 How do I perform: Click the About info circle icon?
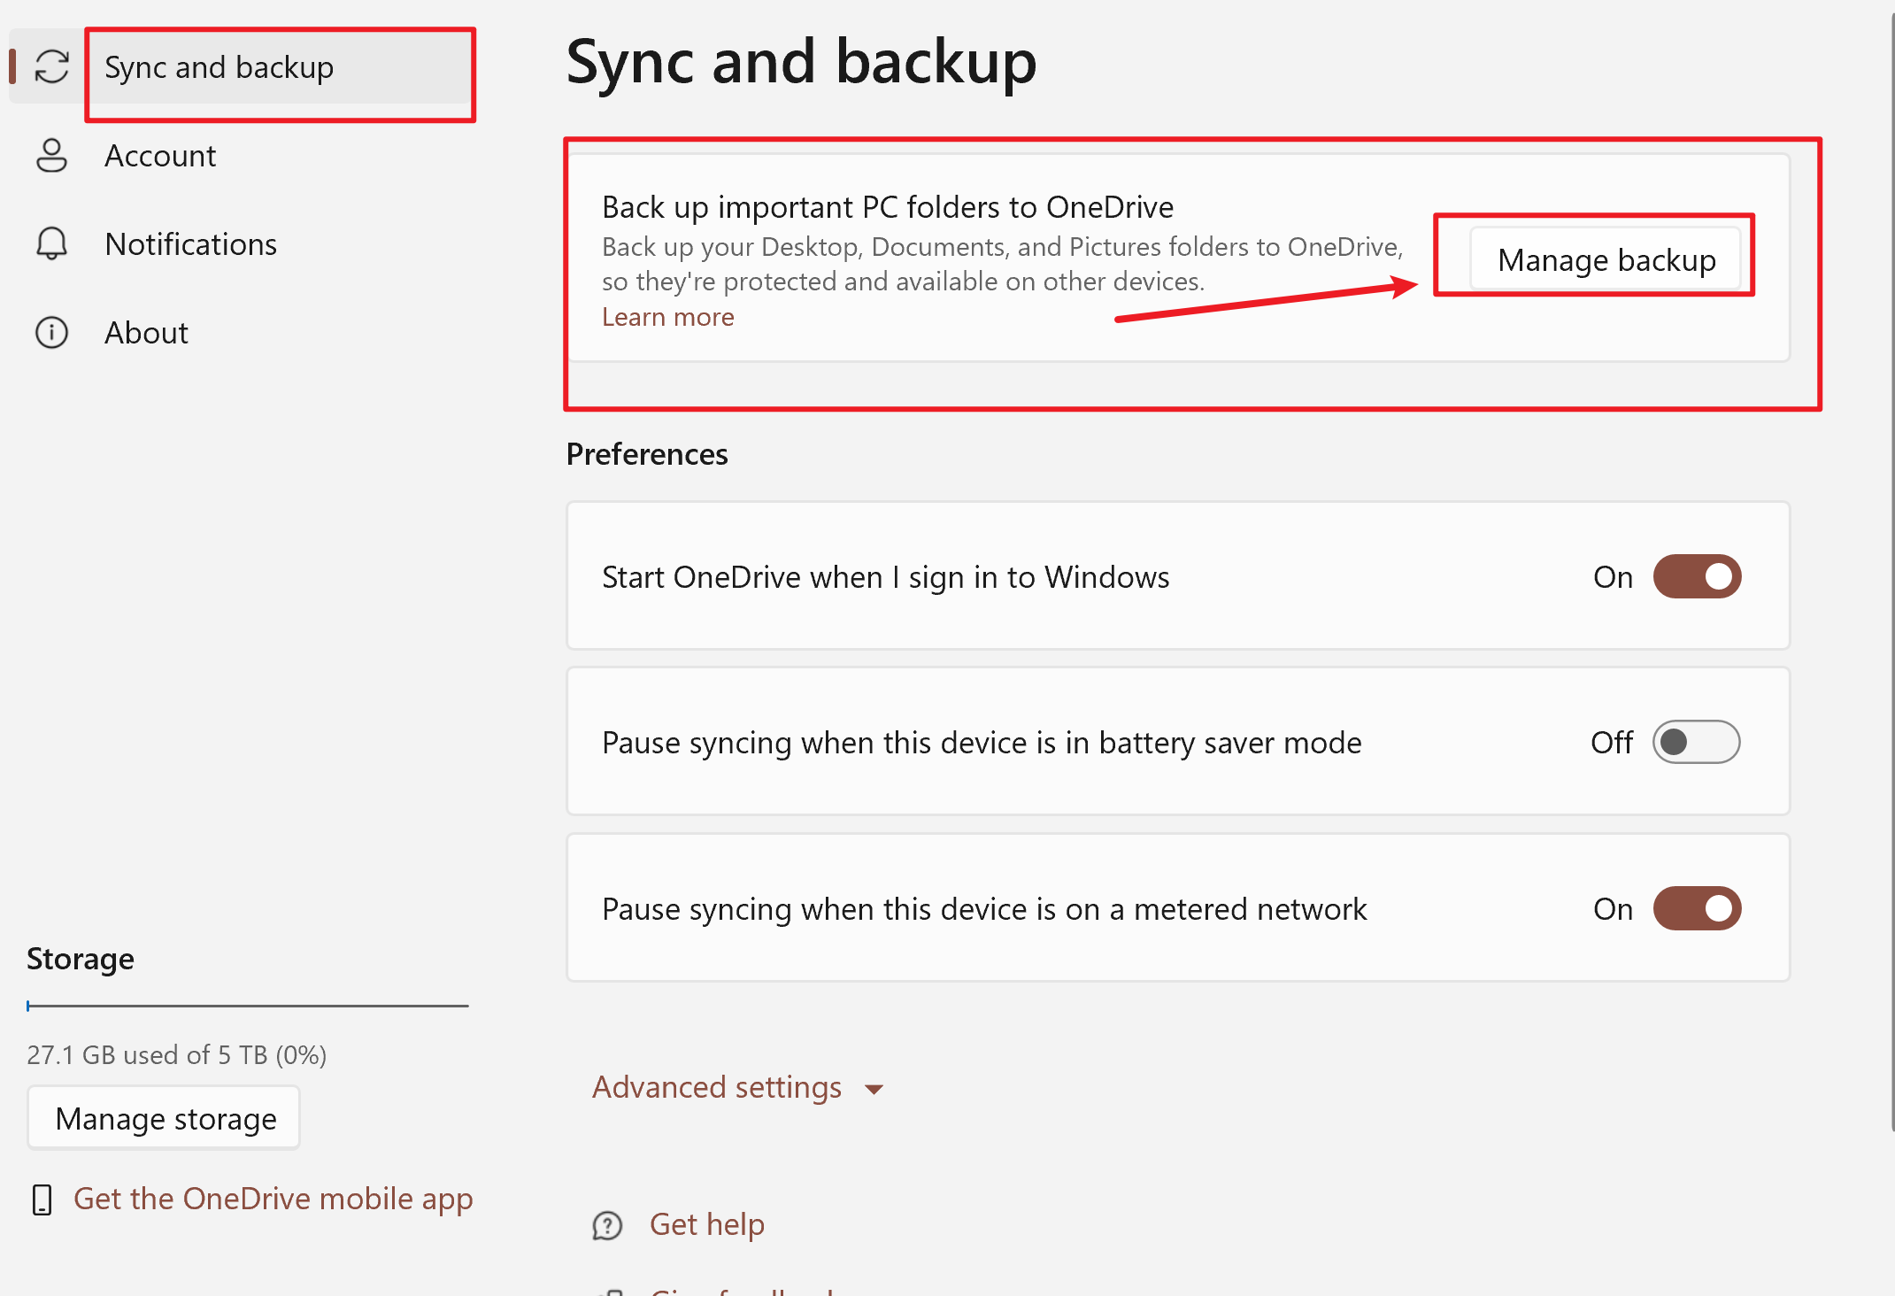51,333
